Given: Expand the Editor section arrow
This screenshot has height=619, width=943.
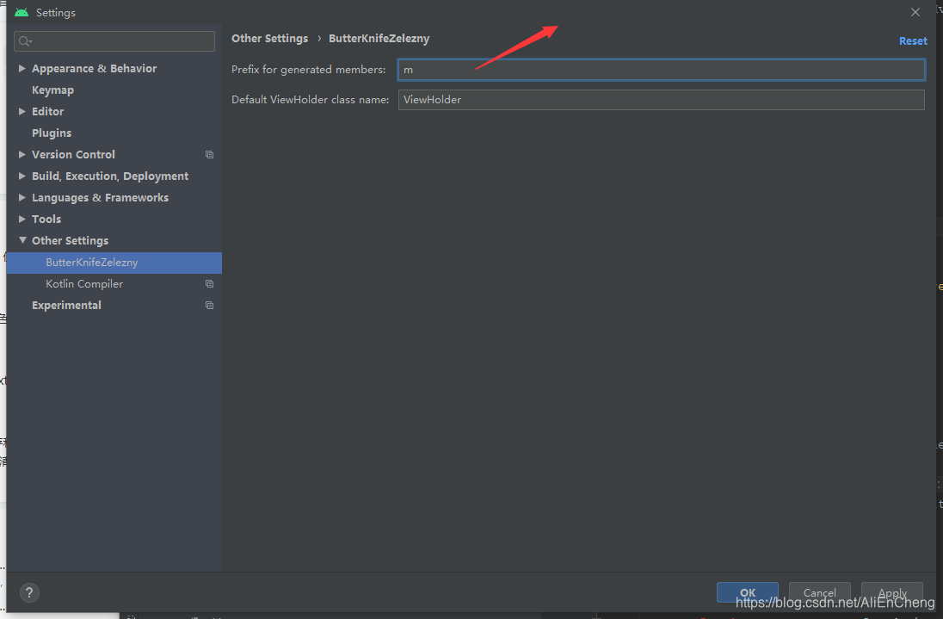Looking at the screenshot, I should [x=22, y=111].
